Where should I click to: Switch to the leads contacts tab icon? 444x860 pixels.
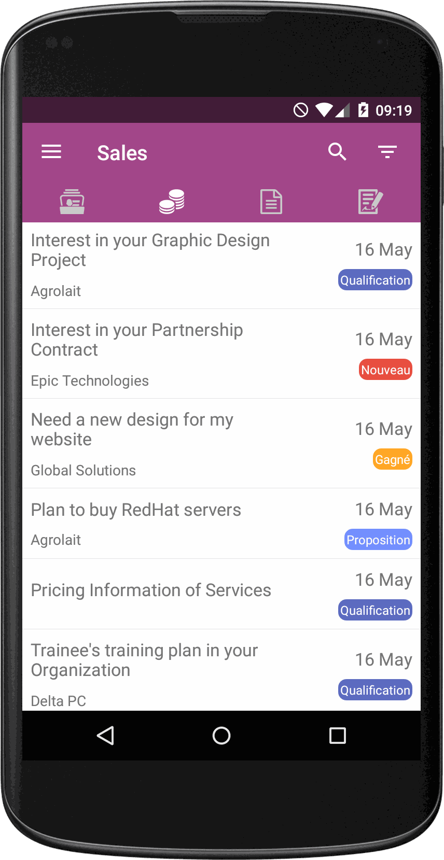pyautogui.click(x=72, y=202)
